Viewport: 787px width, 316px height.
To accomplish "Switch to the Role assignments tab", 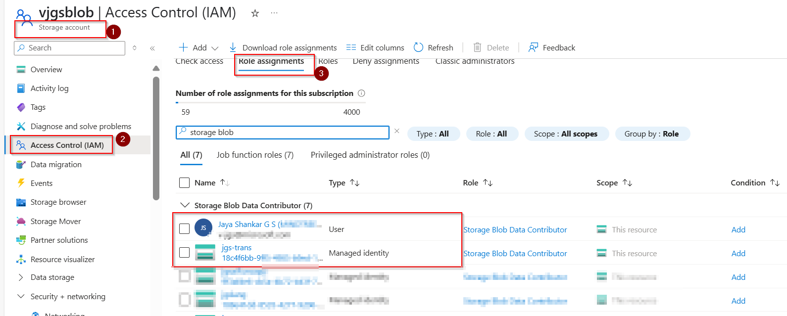I will [271, 61].
